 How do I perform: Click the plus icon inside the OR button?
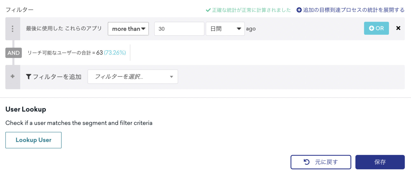[x=372, y=28]
